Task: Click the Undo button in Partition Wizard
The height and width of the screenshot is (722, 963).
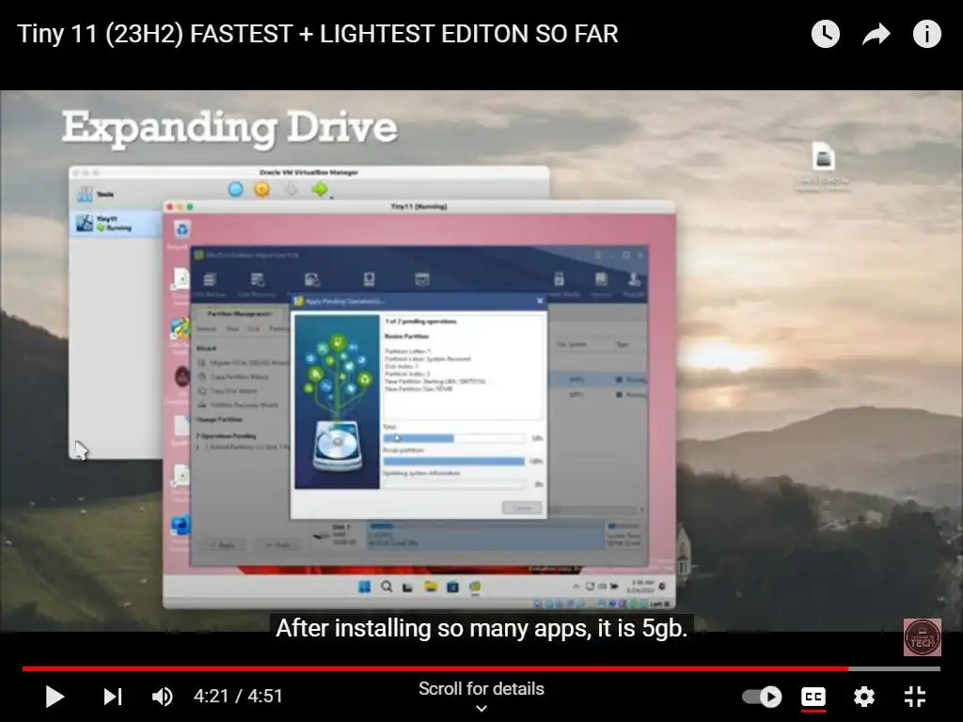Action: click(279, 544)
